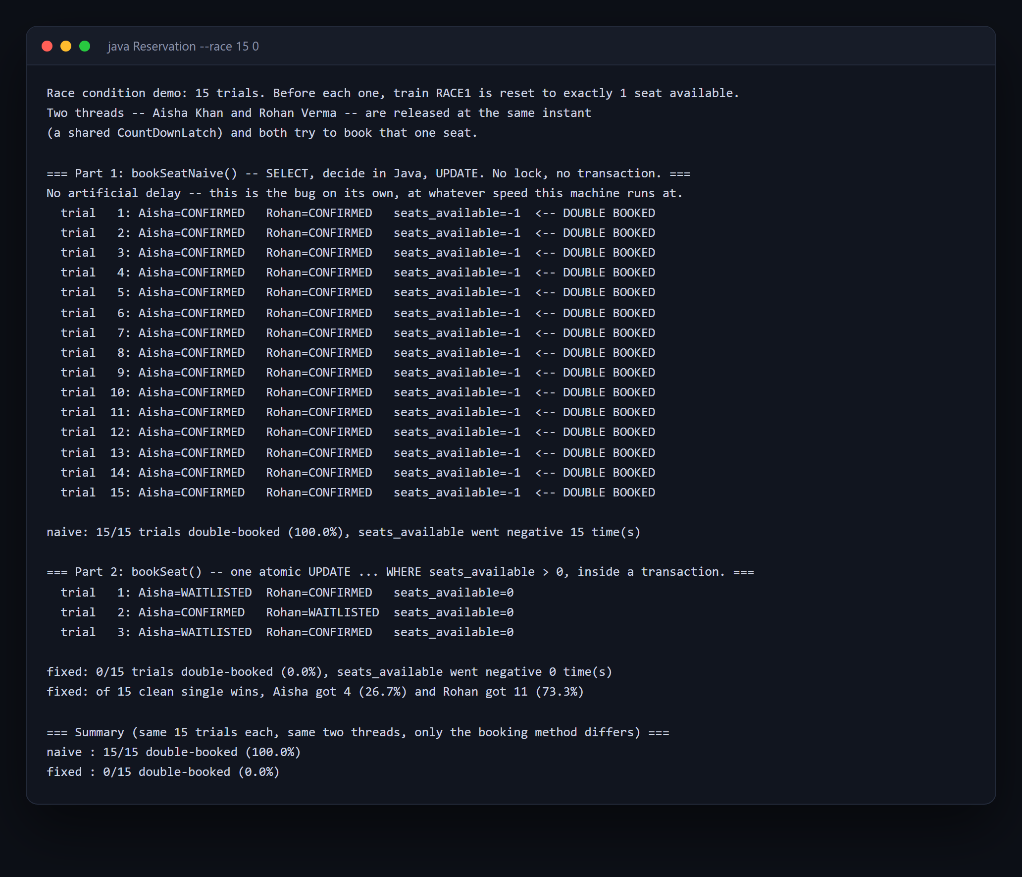Viewport: 1022px width, 877px height.
Task: Click the 'Part 2: bookSeat()' heading line
Action: pyautogui.click(x=400, y=572)
